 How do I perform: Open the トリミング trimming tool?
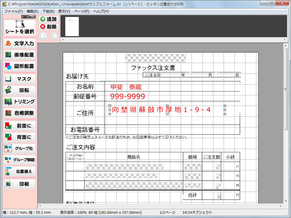point(20,102)
